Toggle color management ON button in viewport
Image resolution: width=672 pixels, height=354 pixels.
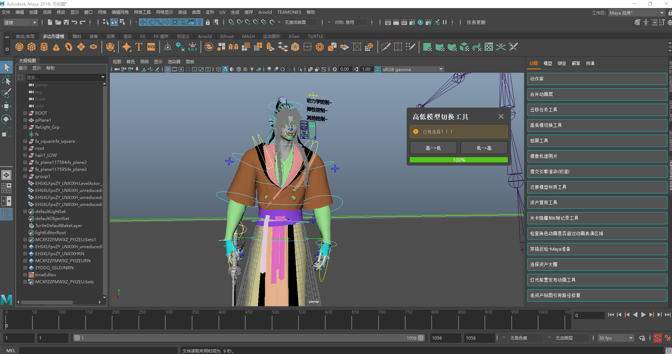pos(378,69)
